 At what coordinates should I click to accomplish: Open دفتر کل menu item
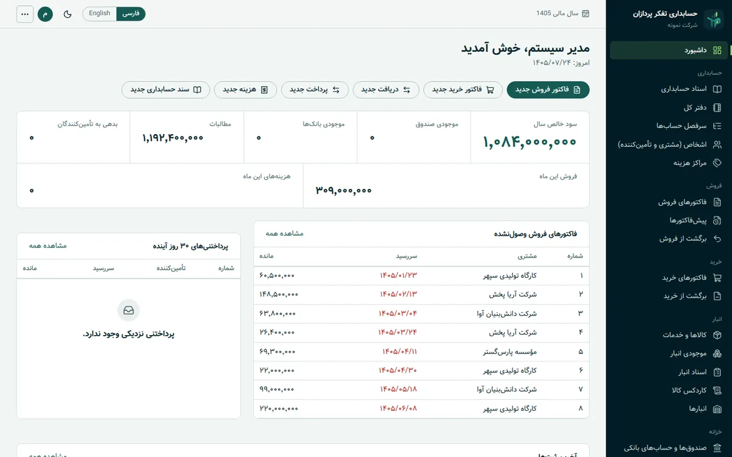pos(669,107)
